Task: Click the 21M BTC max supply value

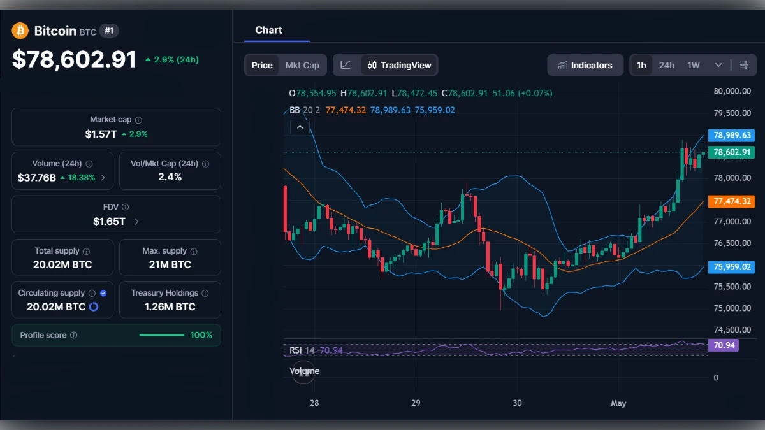Action: point(170,264)
